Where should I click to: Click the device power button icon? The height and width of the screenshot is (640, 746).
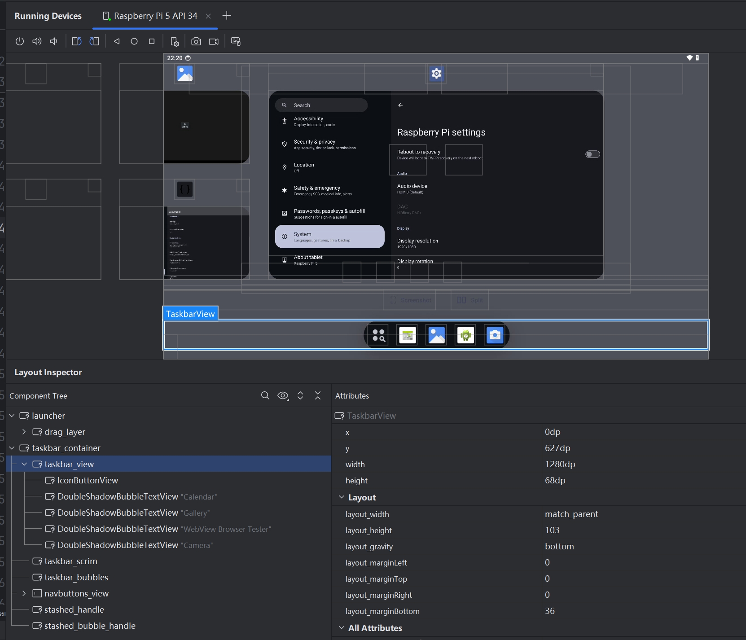point(19,41)
